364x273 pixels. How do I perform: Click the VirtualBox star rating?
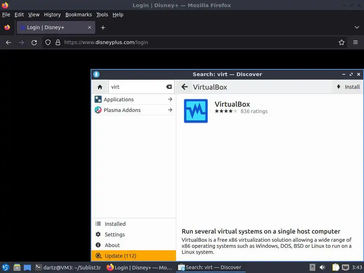[226, 111]
